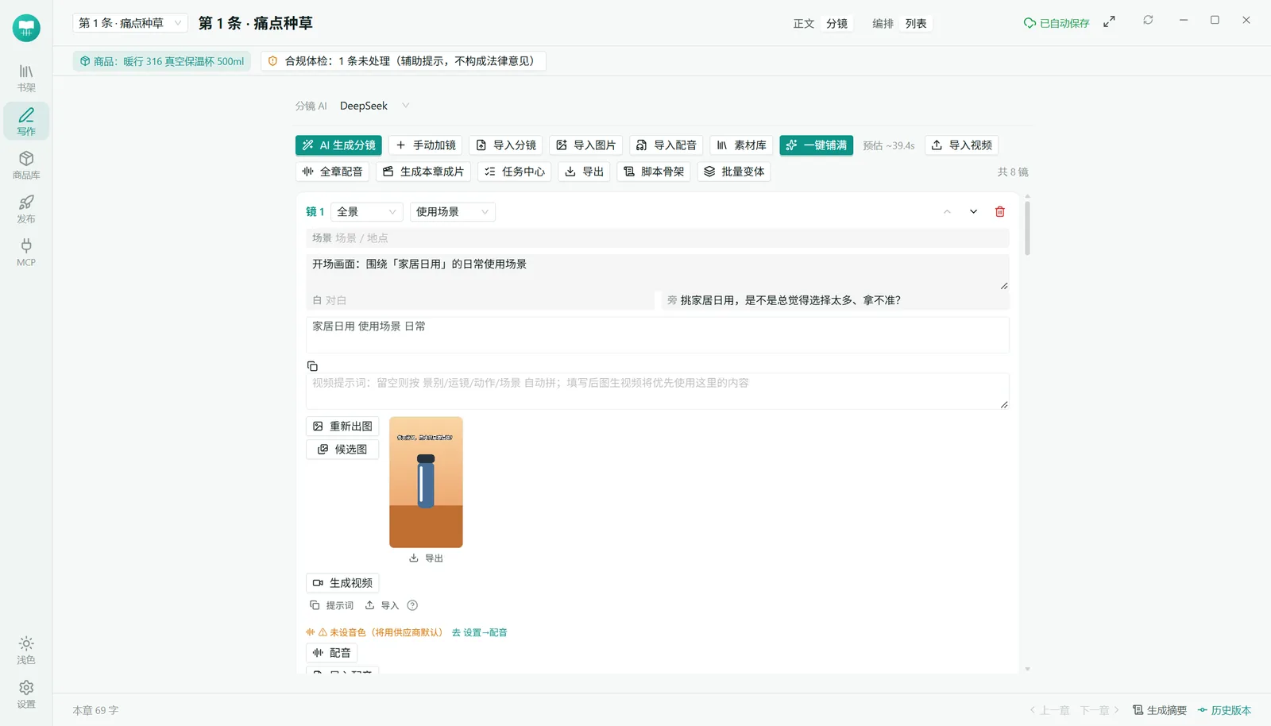Open the MCP plug icon

[26, 252]
